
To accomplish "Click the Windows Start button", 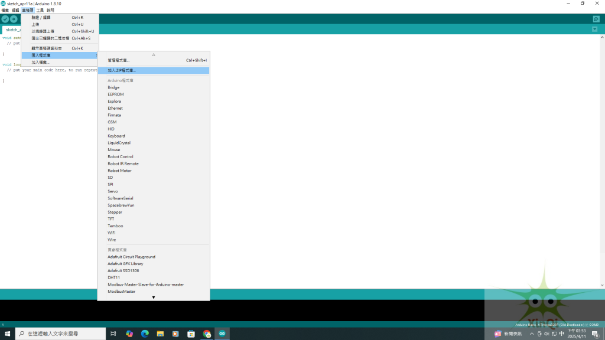I will 7,334.
